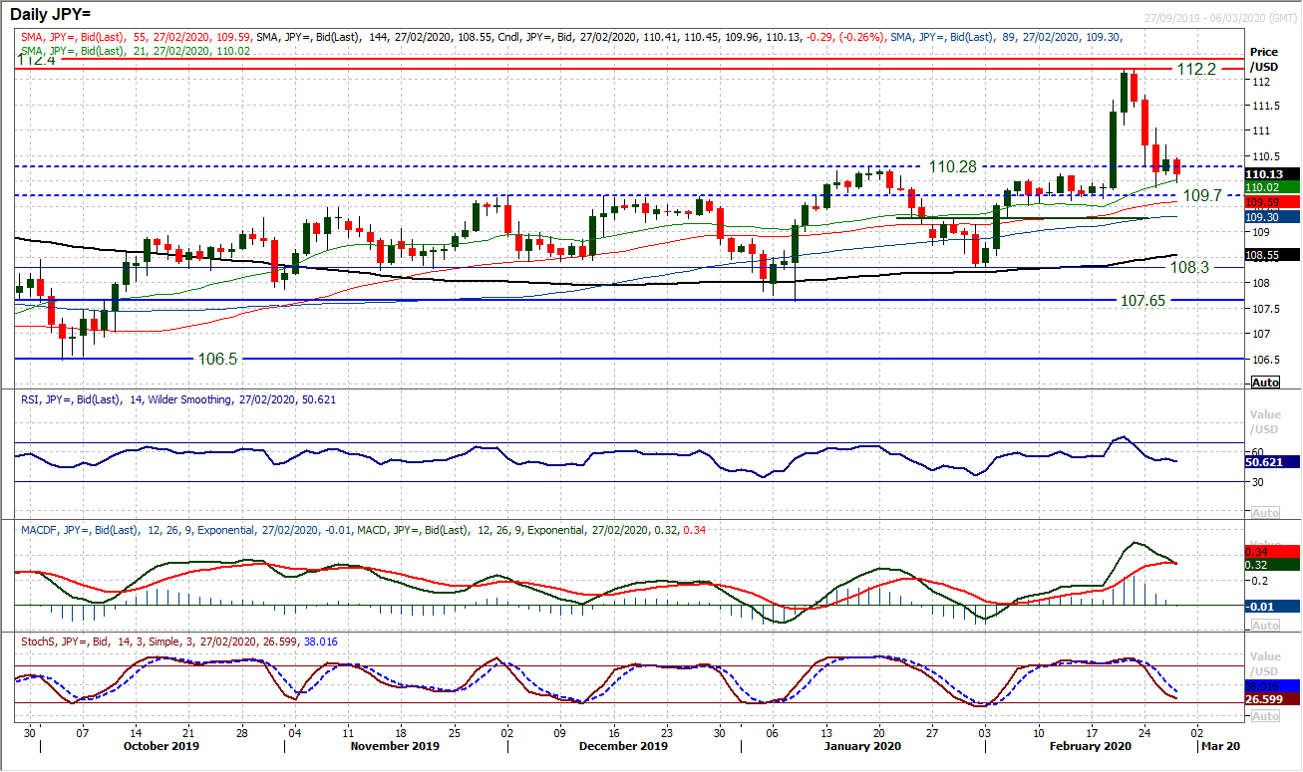
Task: Select the 109.7 dashed level label
Action: pyautogui.click(x=1202, y=196)
